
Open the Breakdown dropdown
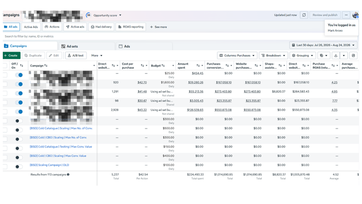273,56
